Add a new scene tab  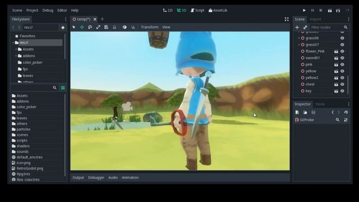102,19
